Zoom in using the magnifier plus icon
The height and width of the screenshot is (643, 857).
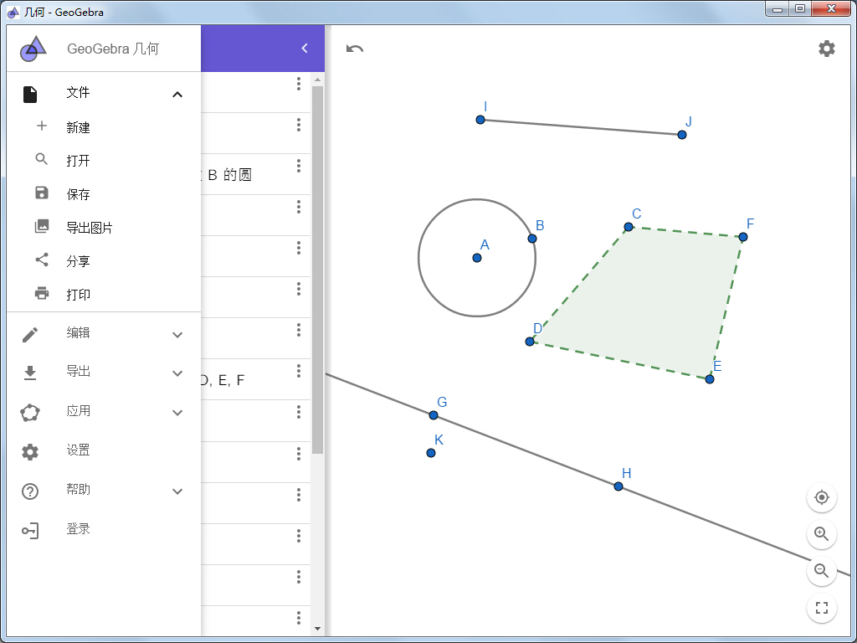coord(821,534)
